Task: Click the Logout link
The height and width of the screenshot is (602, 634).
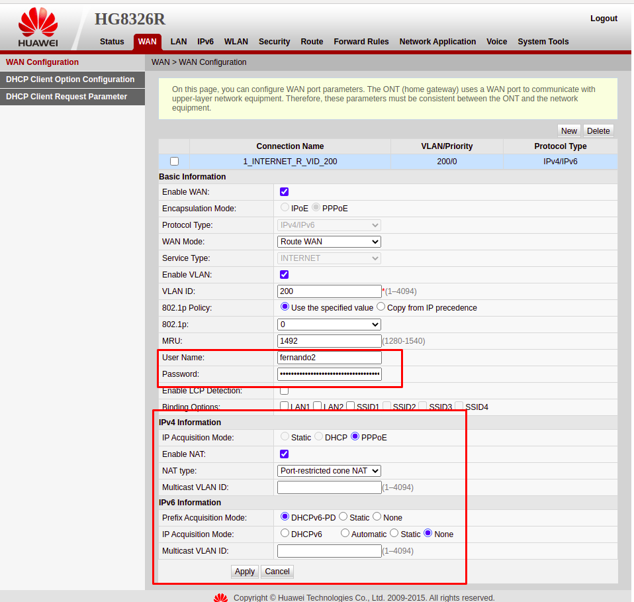Action: [604, 19]
